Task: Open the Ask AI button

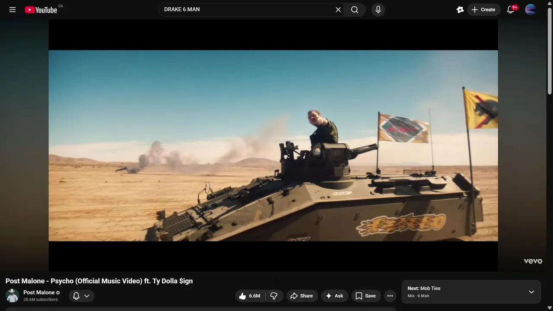Action: pos(334,296)
